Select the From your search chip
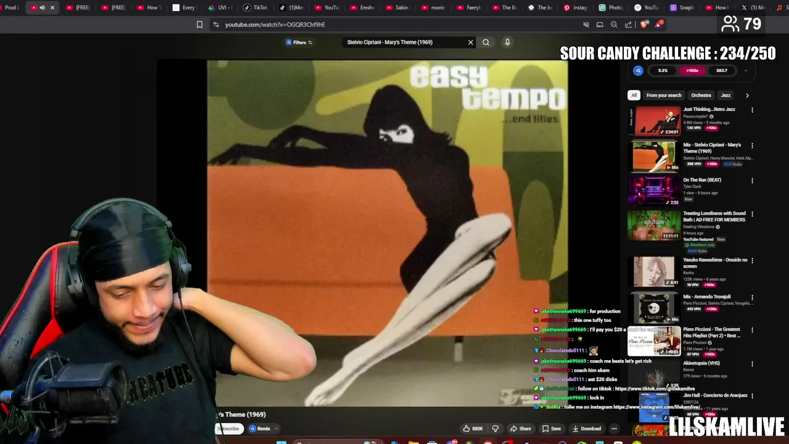This screenshot has height=444, width=789. coord(664,95)
